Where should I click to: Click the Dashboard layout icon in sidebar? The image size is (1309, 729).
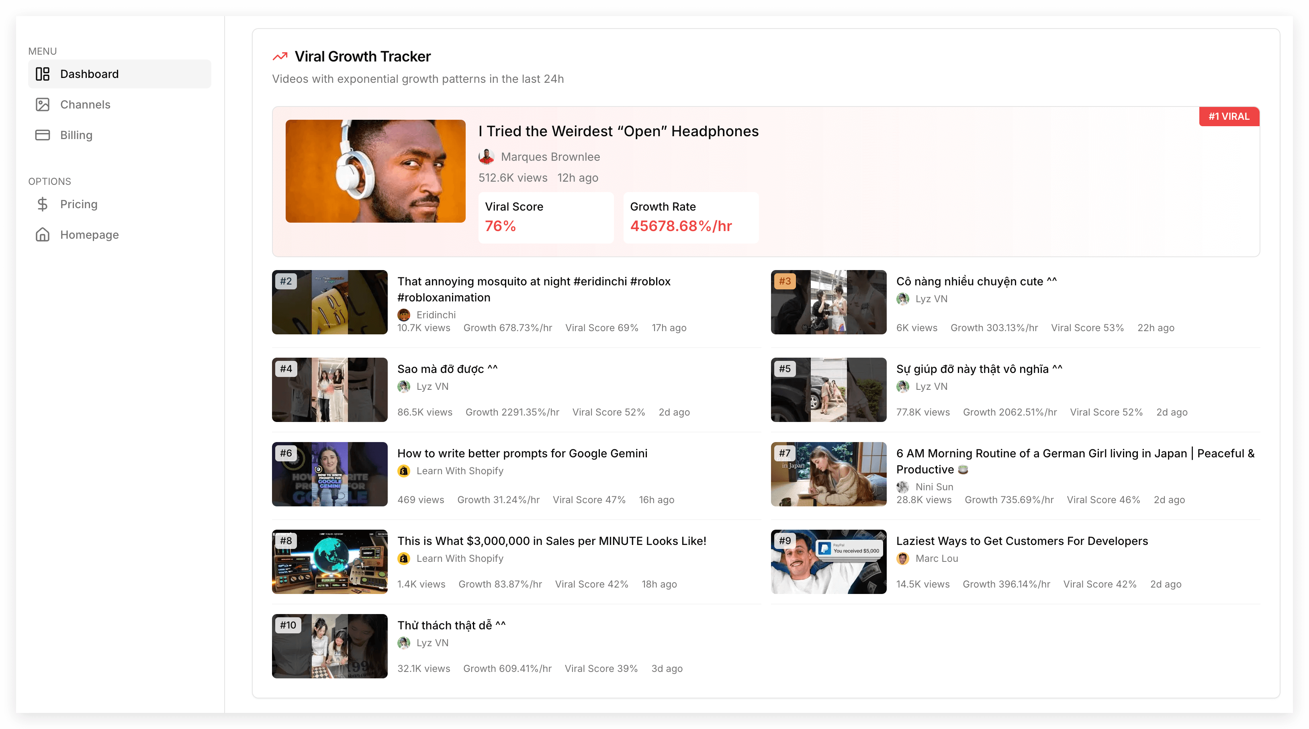tap(43, 74)
